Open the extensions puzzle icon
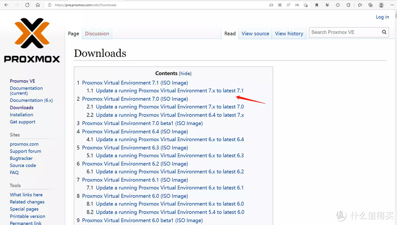The image size is (397, 225). coord(348,5)
